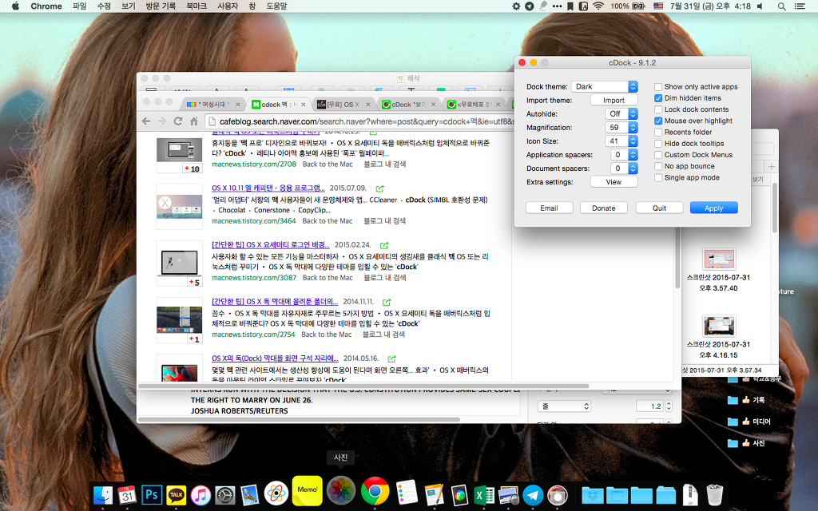Open the Photos app in dock

341,491
